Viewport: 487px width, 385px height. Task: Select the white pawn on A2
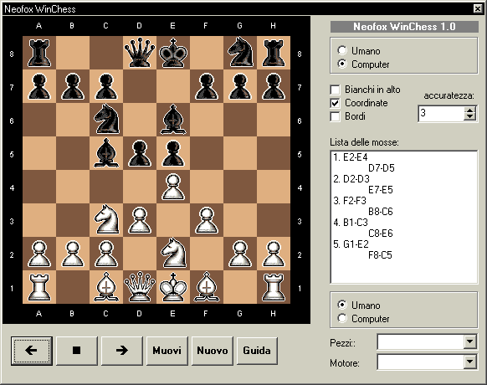(39, 254)
